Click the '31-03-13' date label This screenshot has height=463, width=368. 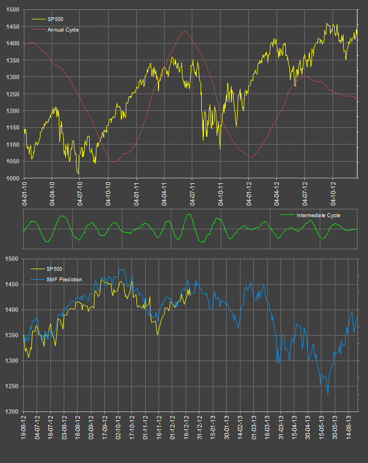281,427
